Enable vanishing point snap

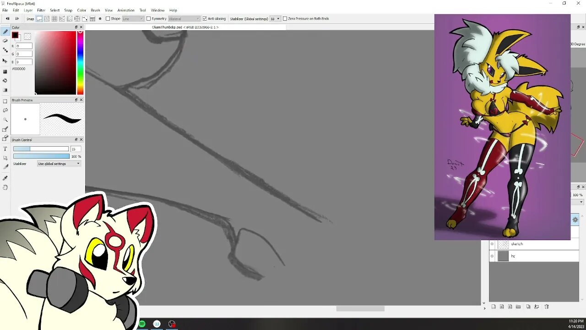click(62, 19)
